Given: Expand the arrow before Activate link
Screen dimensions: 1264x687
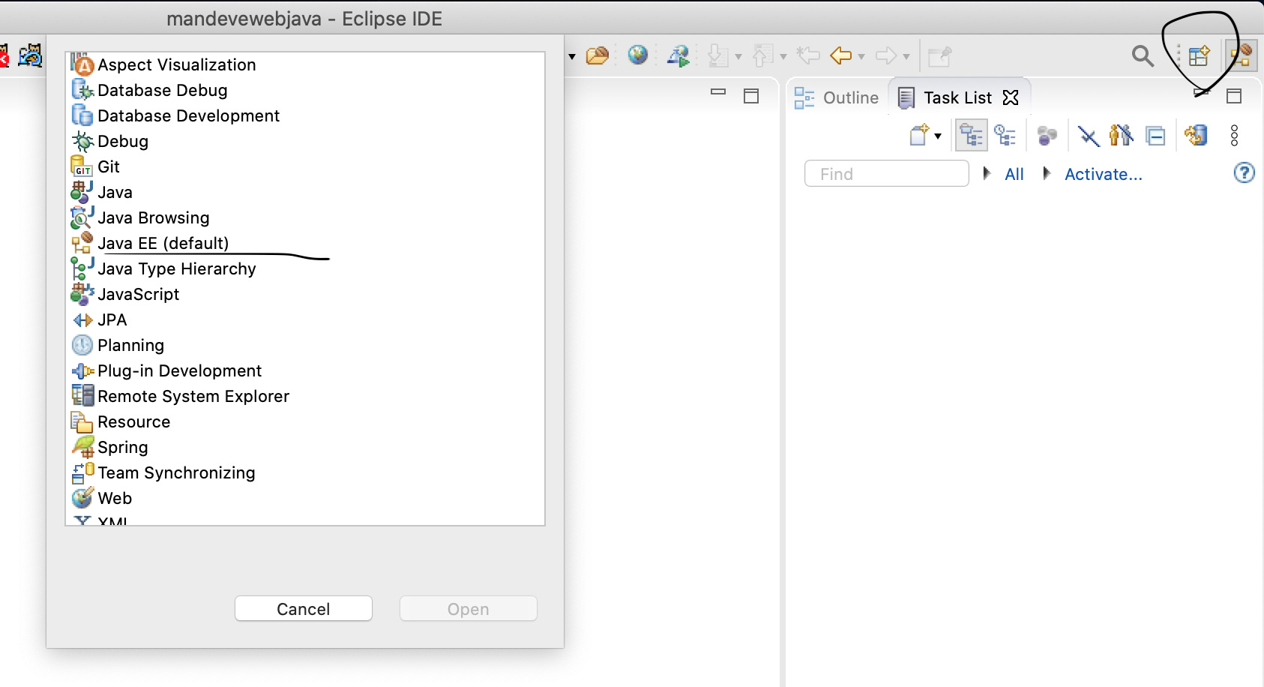Looking at the screenshot, I should pyautogui.click(x=1047, y=173).
